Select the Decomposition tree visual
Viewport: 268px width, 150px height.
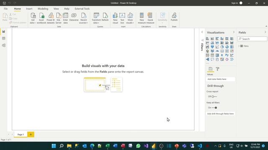(x=207, y=59)
